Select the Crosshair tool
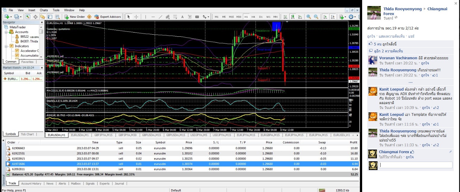This screenshot has height=192, width=460. pyautogui.click(x=136, y=17)
